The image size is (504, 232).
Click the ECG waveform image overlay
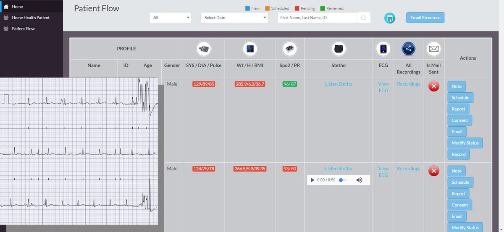[79, 151]
